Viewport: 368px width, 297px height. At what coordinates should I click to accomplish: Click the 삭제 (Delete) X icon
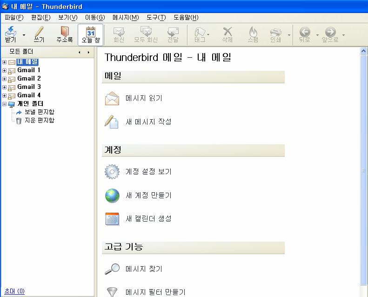click(x=227, y=35)
